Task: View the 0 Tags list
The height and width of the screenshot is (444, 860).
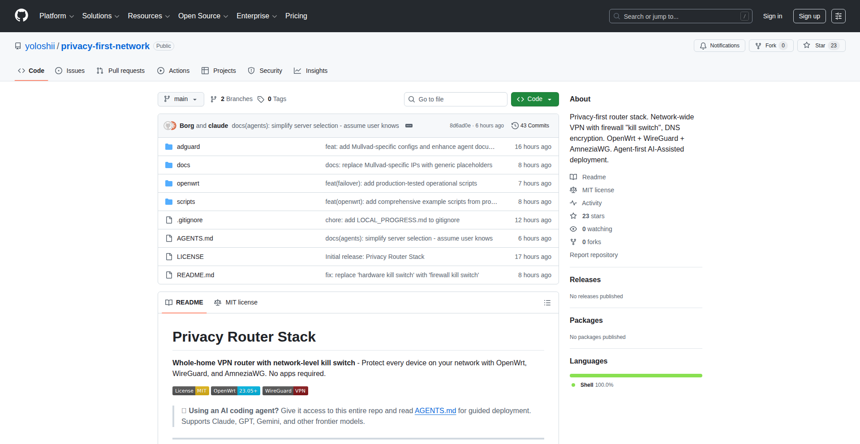Action: coord(272,99)
